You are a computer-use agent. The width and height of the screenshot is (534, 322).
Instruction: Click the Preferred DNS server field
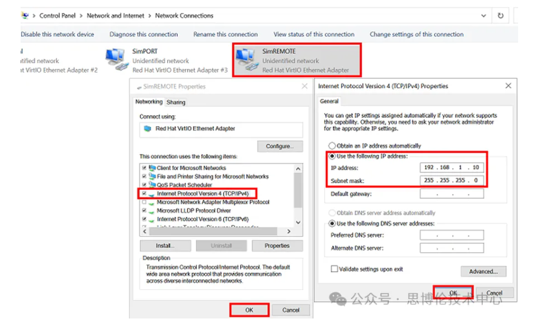[x=452, y=235]
